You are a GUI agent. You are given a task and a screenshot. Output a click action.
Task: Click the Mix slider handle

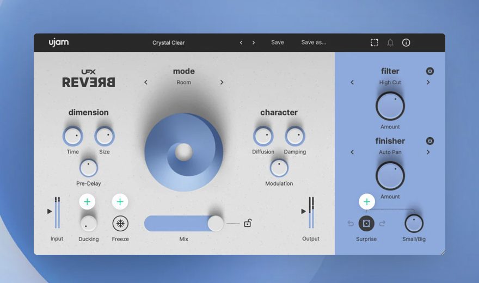pos(216,223)
